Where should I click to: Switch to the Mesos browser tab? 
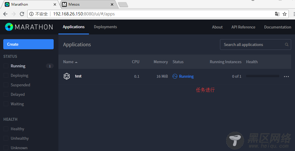click(x=88, y=4)
